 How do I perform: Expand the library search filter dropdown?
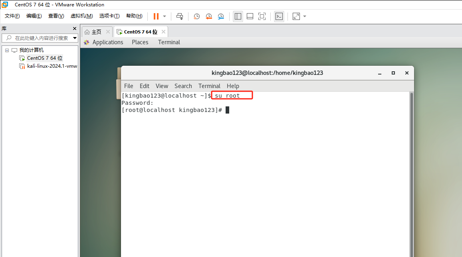click(x=75, y=38)
